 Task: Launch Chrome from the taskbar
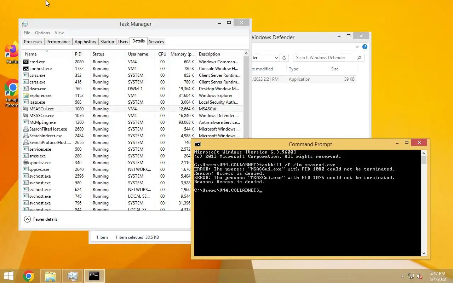[29, 276]
